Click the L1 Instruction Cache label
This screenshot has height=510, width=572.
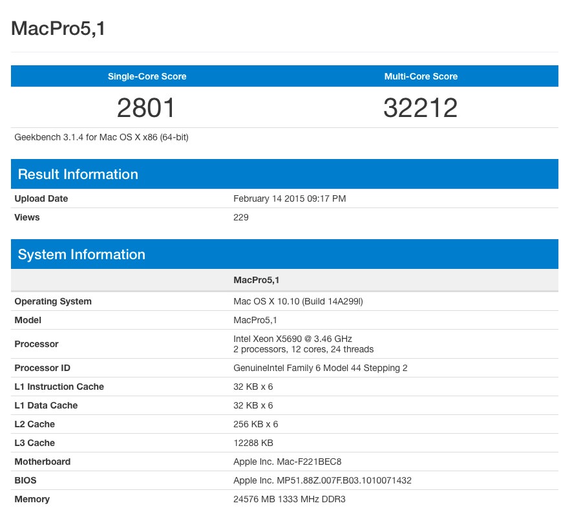[59, 387]
